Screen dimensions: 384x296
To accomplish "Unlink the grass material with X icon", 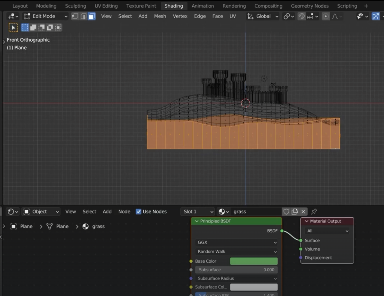I will tap(303, 212).
